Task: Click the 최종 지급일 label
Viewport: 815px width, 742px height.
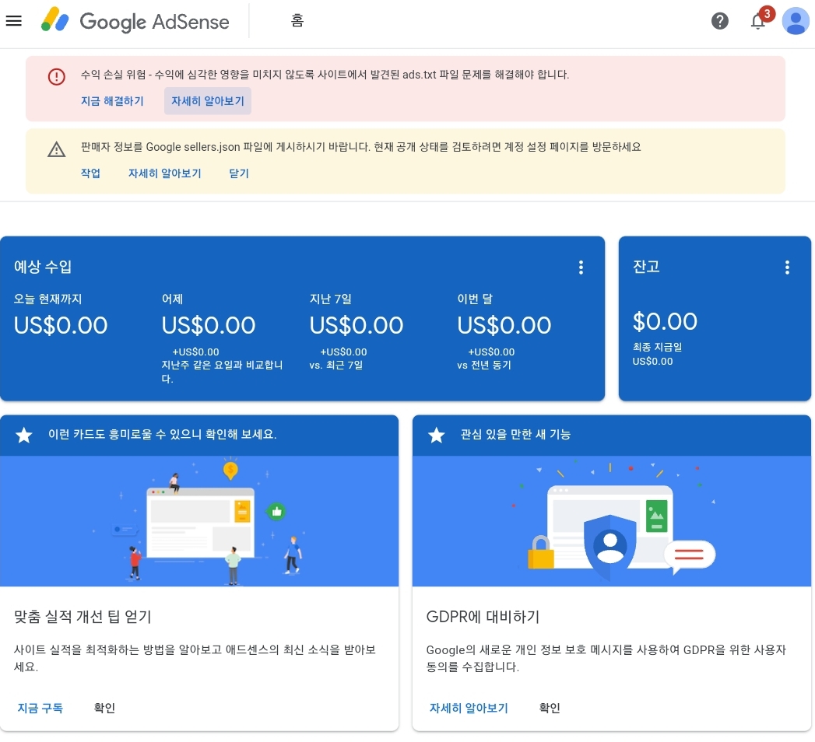Action: pyautogui.click(x=657, y=347)
